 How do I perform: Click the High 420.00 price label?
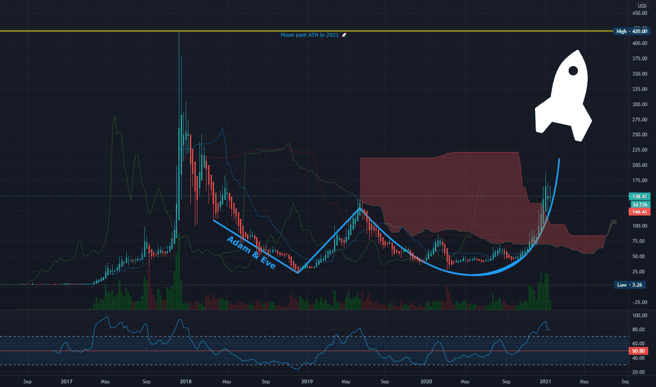[x=632, y=32]
